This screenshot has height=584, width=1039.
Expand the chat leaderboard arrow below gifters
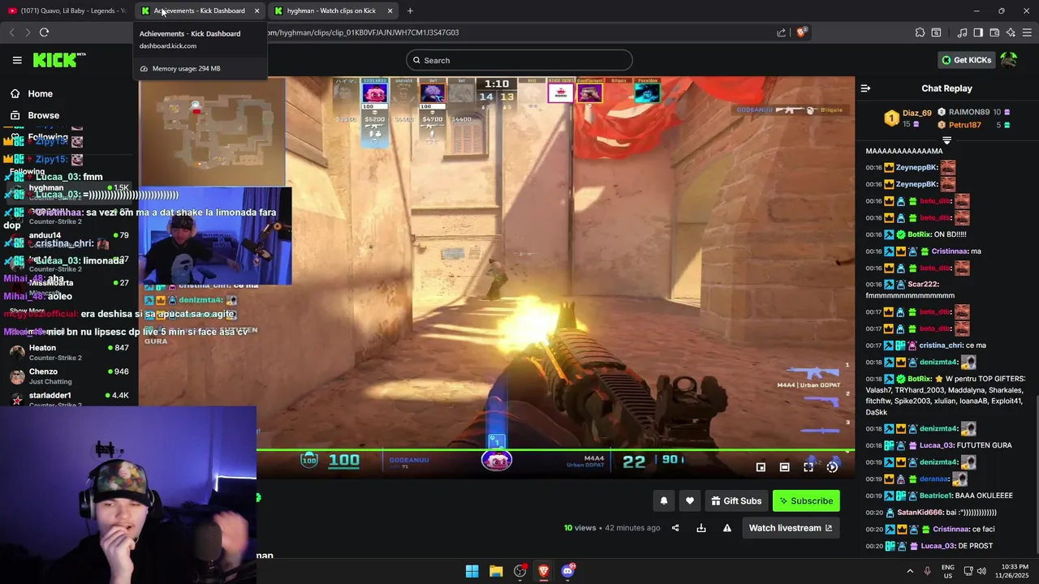946,140
